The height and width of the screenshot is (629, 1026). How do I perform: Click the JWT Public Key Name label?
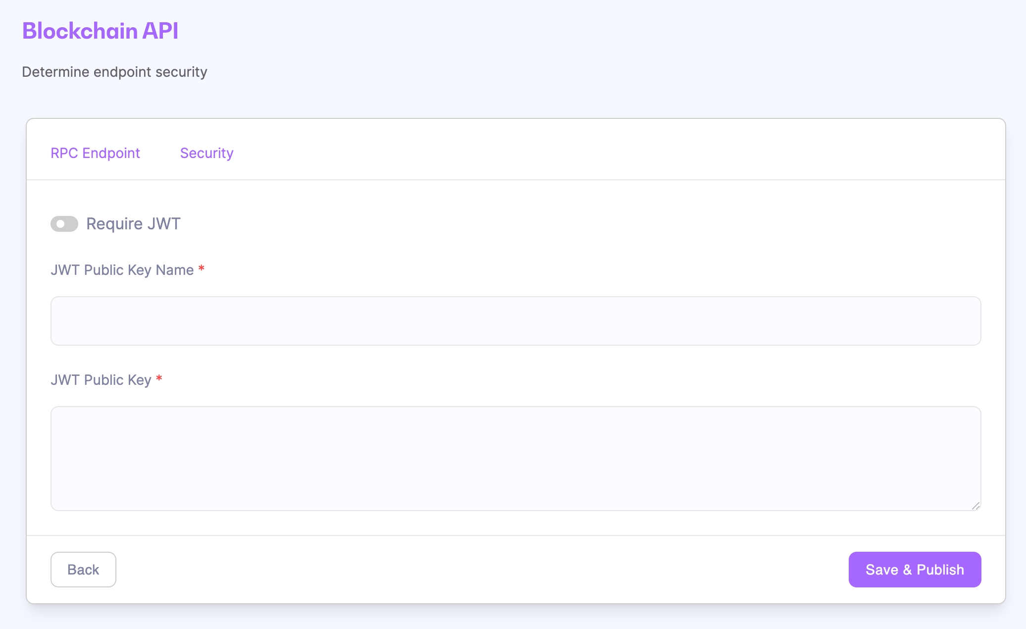click(x=122, y=270)
